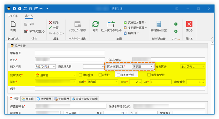Click the 氏名 input field
Image resolution: width=219 pixels, height=119 pixels.
click(70, 60)
